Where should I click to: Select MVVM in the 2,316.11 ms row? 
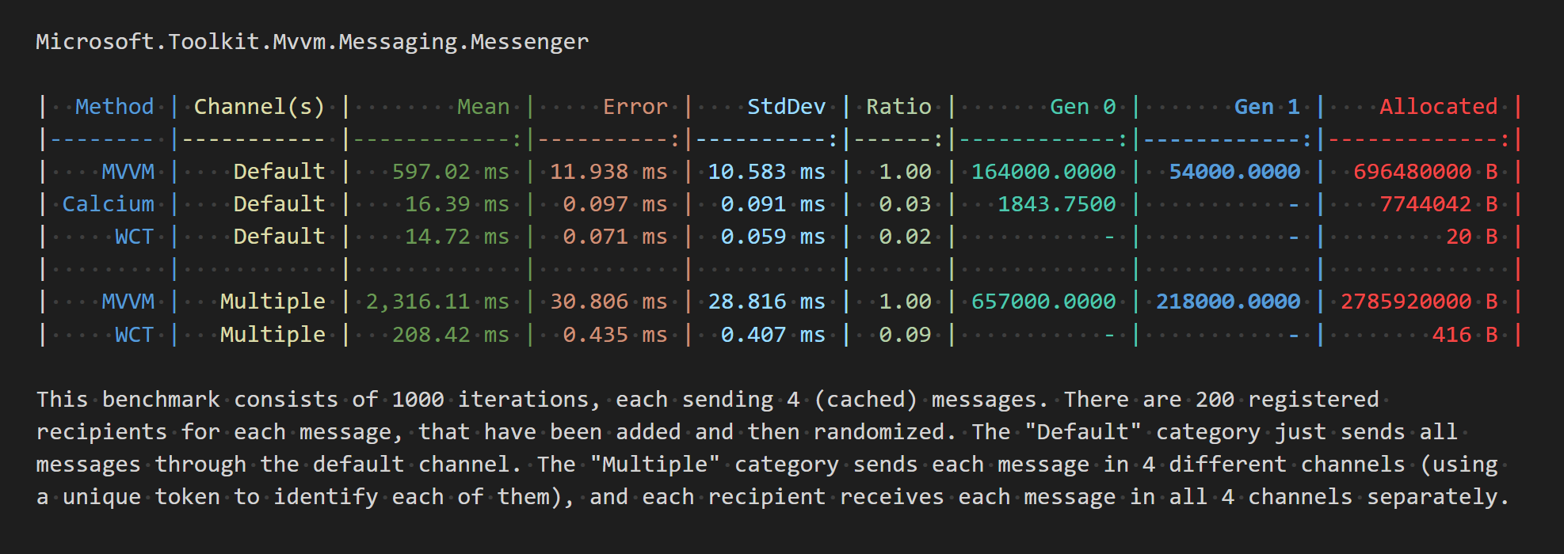pos(128,302)
